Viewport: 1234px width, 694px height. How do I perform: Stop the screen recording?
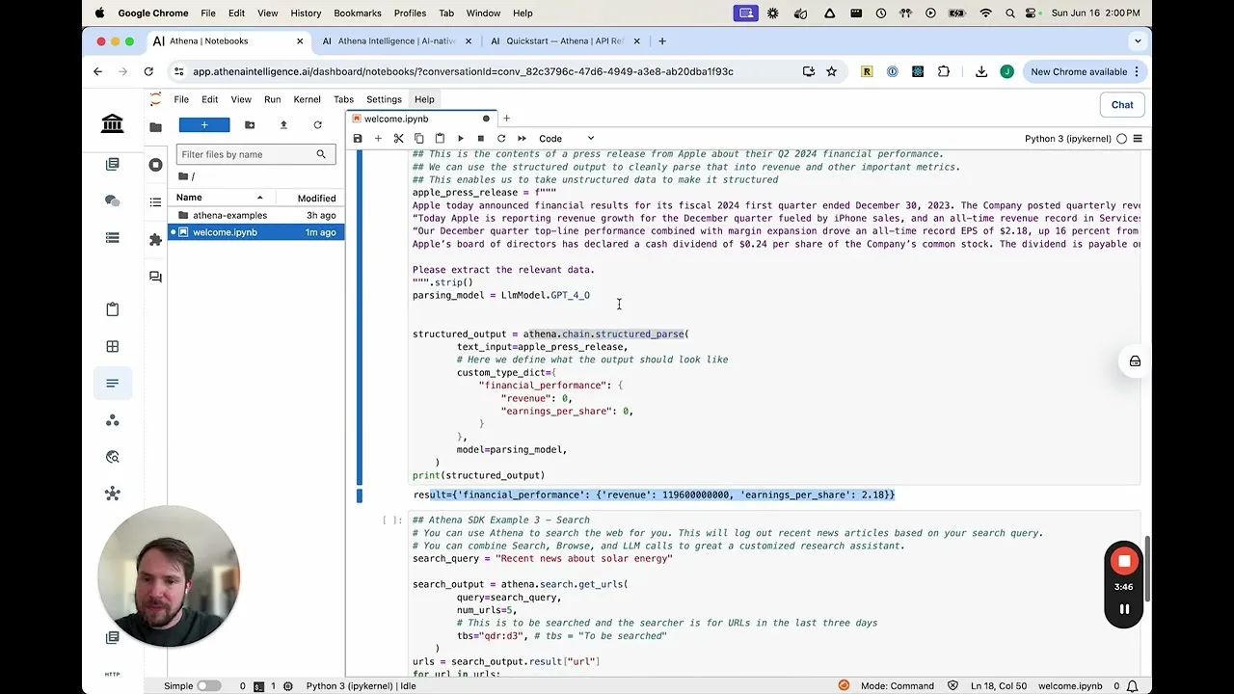coord(1124,561)
